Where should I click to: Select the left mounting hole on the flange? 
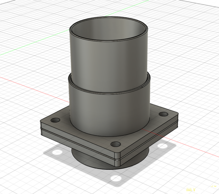point(55,120)
